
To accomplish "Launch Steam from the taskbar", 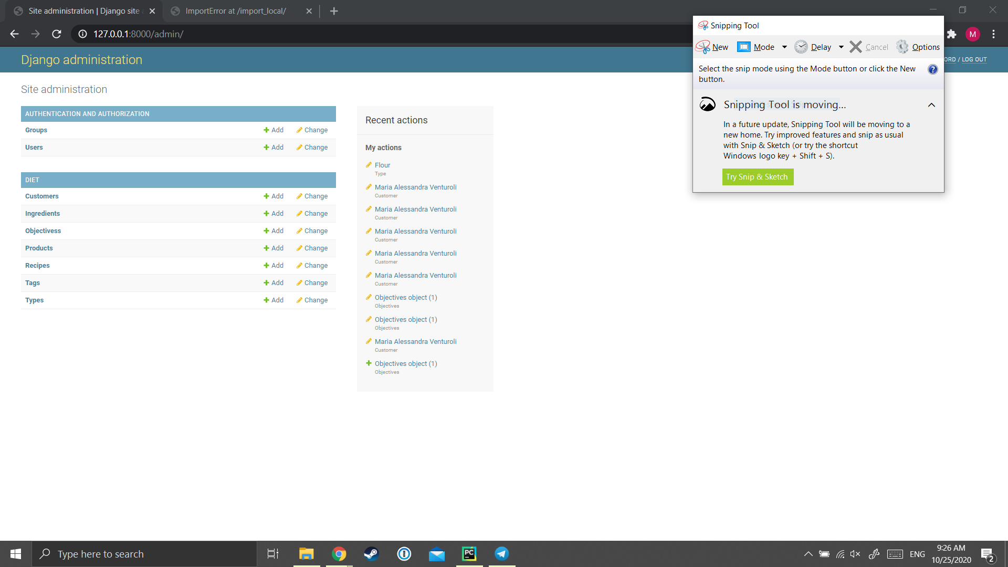I will click(x=371, y=554).
